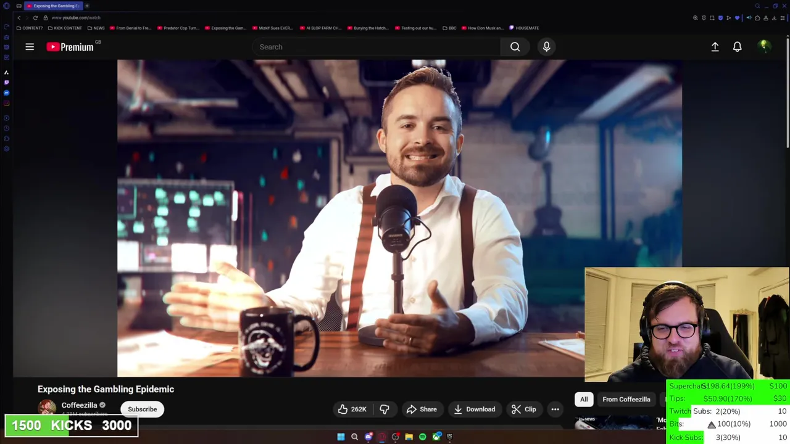Open BBC bookmarks folder
This screenshot has width=790, height=444.
point(449,28)
